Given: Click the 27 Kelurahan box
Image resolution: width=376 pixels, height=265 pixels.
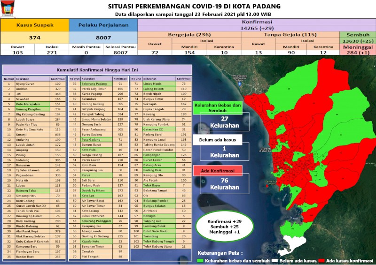Looking at the screenshot, I should tap(225, 122).
